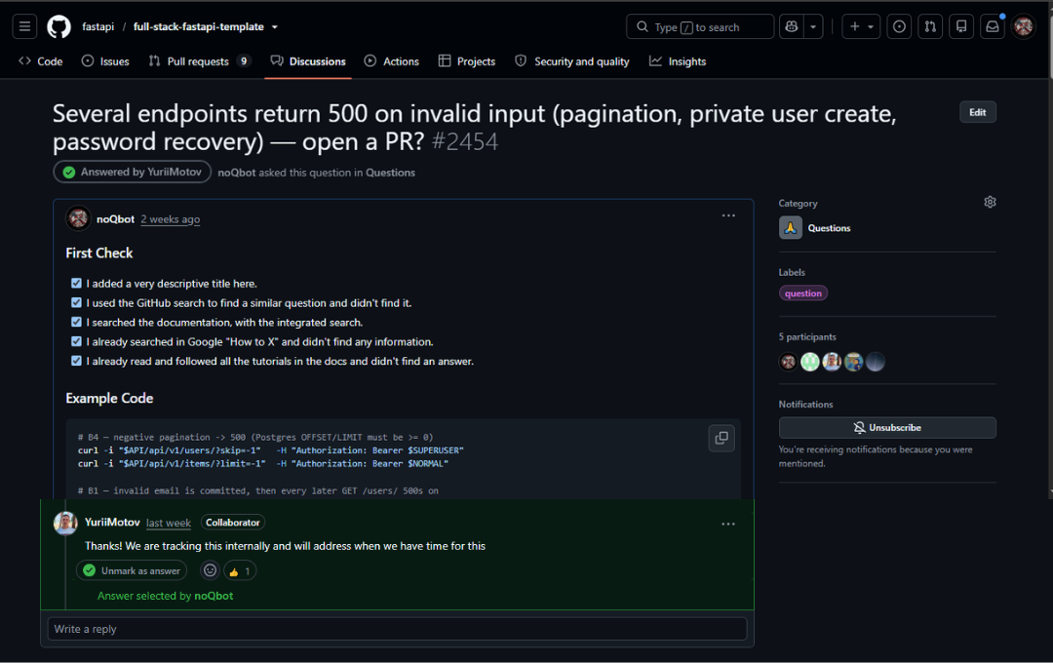The height and width of the screenshot is (663, 1053).
Task: Open the issues shortcut icon in header
Action: pos(899,27)
